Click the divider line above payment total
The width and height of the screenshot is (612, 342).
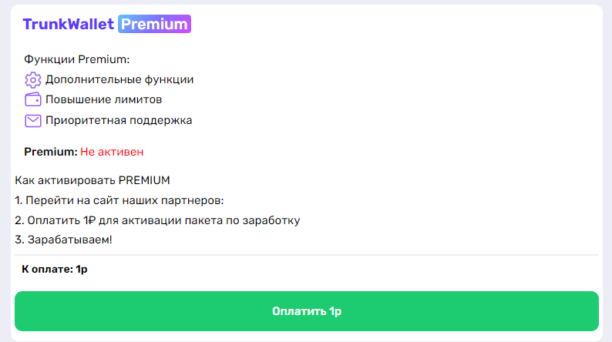tap(307, 254)
